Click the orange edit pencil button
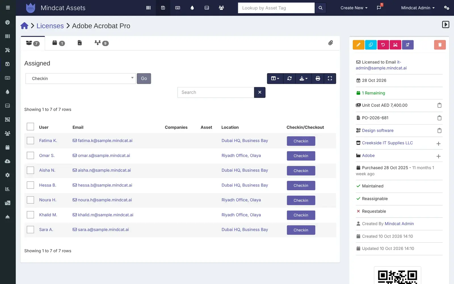 pos(359,45)
